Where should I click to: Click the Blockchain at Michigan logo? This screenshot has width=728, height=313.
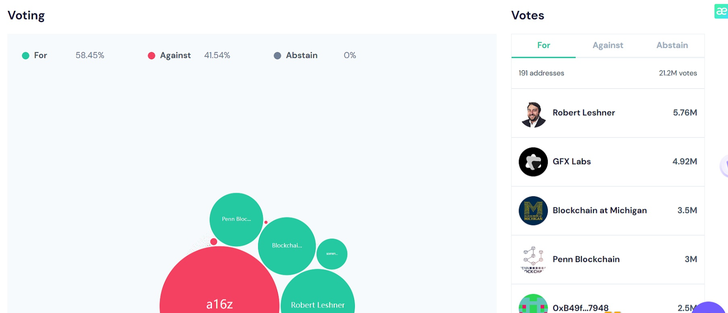click(x=533, y=211)
